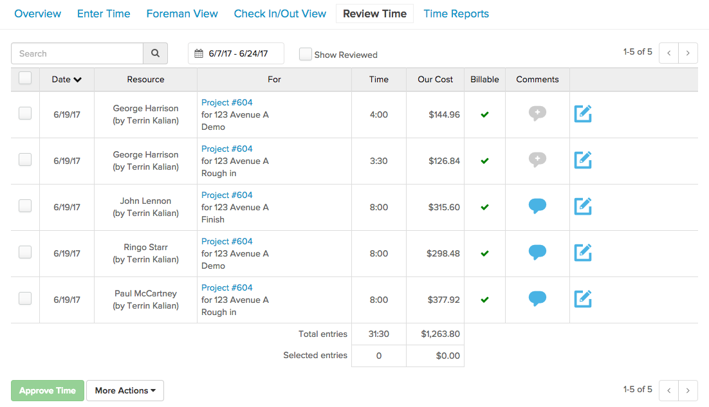Click into the Search input field
This screenshot has height=407, width=709.
[77, 53]
